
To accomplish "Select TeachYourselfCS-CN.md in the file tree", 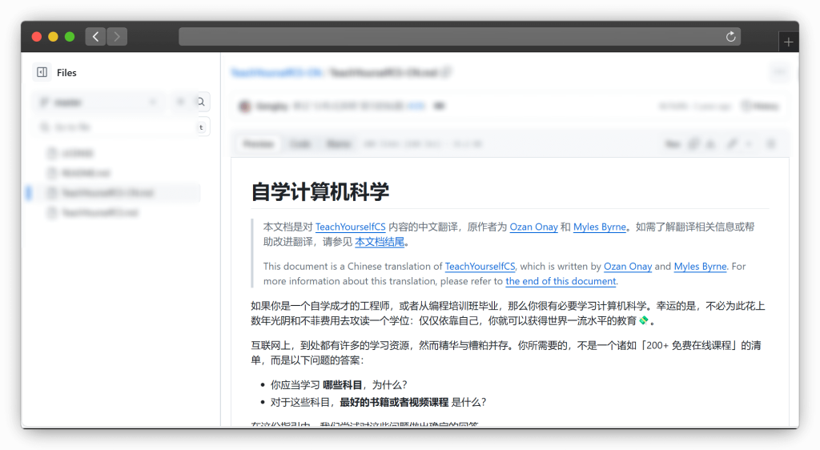I will [x=107, y=193].
